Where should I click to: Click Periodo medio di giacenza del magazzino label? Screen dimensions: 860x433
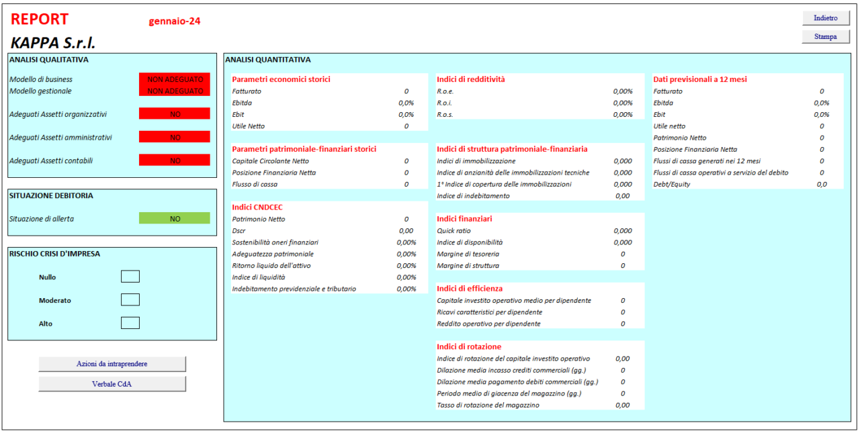[x=509, y=394]
